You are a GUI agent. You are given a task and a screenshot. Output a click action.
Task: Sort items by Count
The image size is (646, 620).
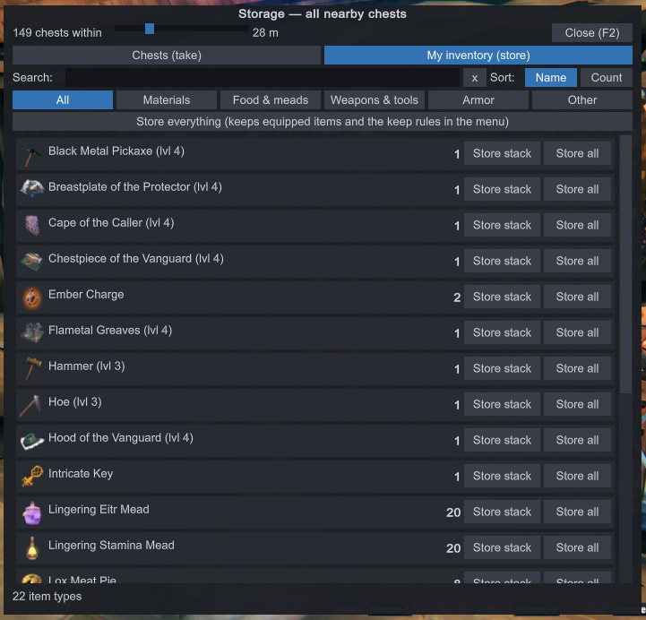(x=607, y=77)
